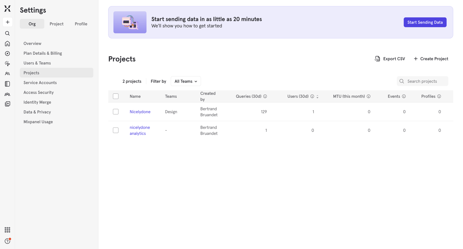
Task: Open the cursor-click events icon in sidebar
Action: pos(7,64)
